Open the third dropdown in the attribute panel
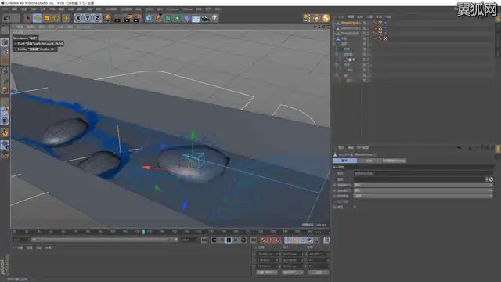The image size is (501, 282). [423, 196]
